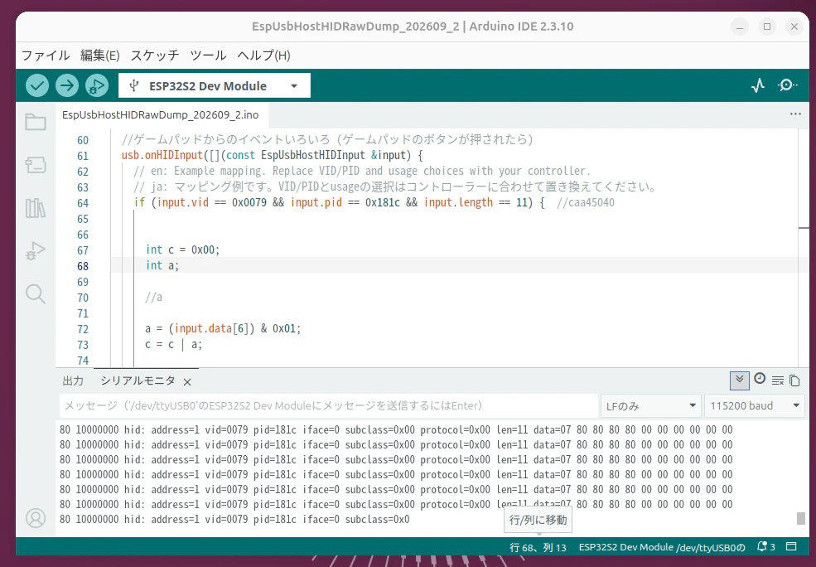Open the Serial Monitor magnifier icon

tap(787, 85)
